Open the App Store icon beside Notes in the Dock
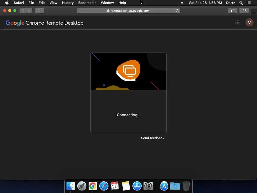The image size is (257, 193). [137, 186]
